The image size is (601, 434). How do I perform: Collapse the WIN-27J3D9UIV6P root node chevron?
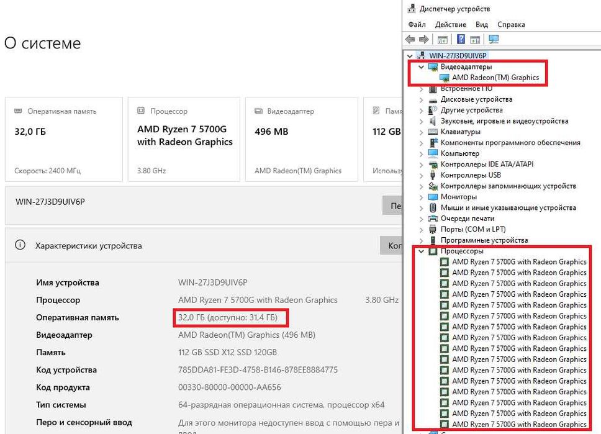coord(410,56)
